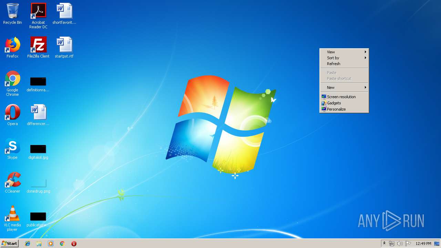Show hidden tray icons arrow
Viewport: 441px width, 248px height.
tap(384, 244)
